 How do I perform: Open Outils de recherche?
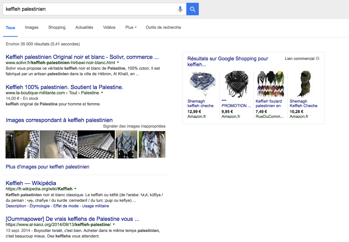coord(163,27)
